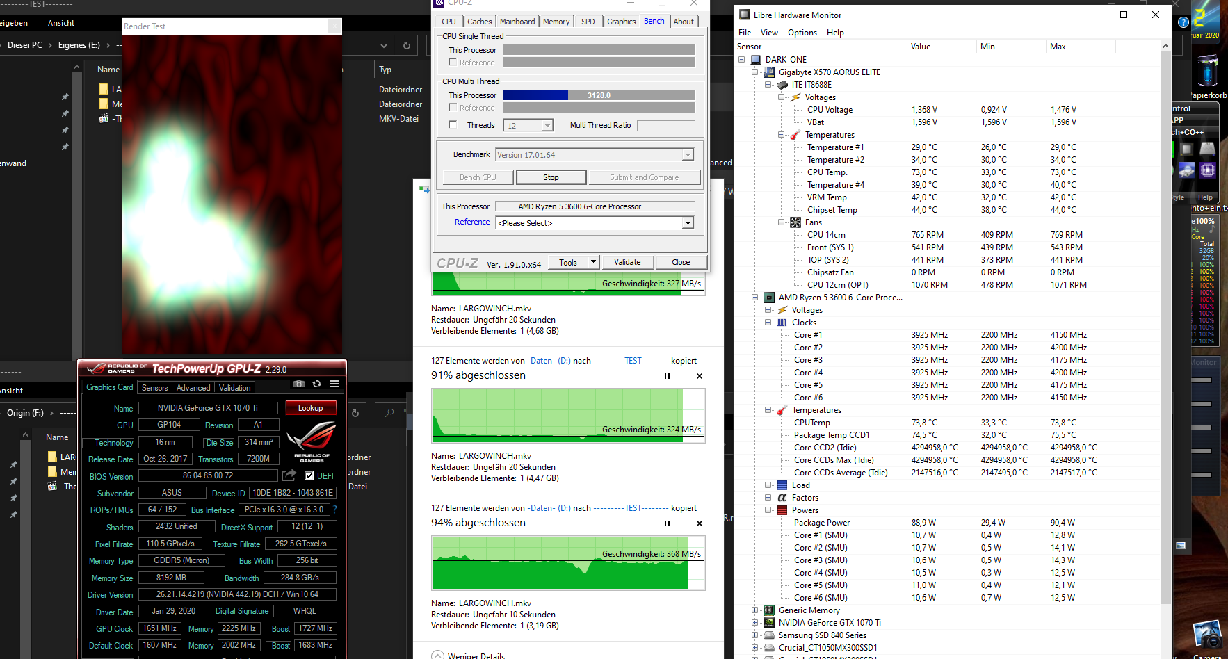Open the Sensors tab in GPU-Z
Screen dimensions: 1228x659
pos(154,388)
